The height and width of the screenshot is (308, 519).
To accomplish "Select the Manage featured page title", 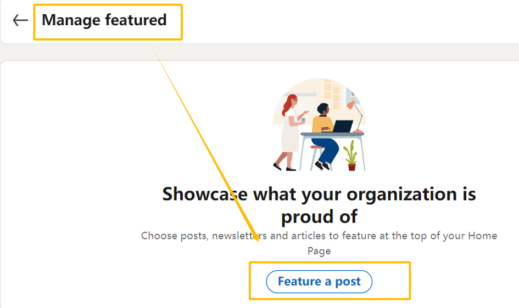I will pos(104,20).
